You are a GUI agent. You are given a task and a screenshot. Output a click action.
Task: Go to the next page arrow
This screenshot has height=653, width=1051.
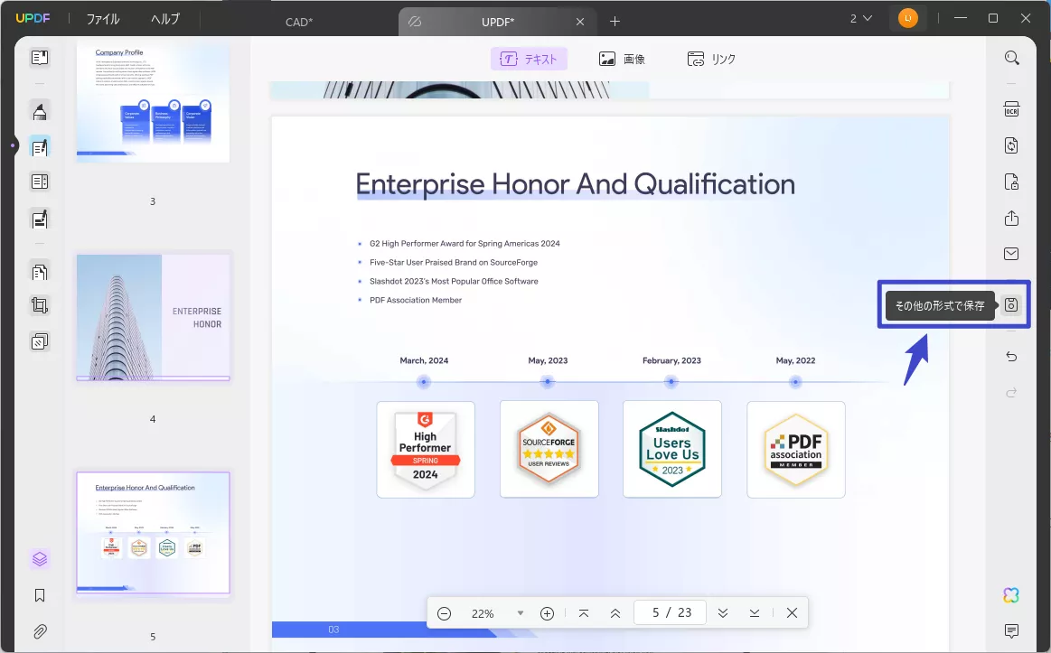(723, 613)
